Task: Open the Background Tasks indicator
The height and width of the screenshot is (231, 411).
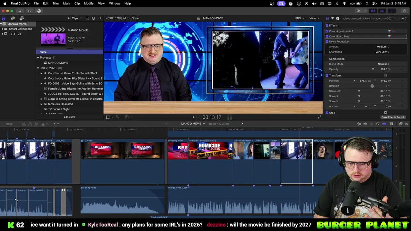Action: pyautogui.click(x=39, y=11)
